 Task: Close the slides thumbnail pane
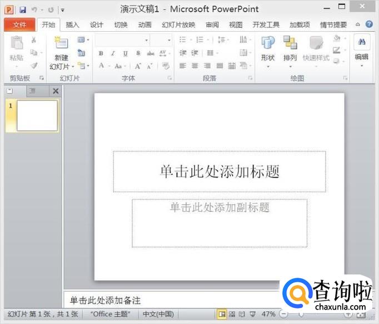click(56, 91)
